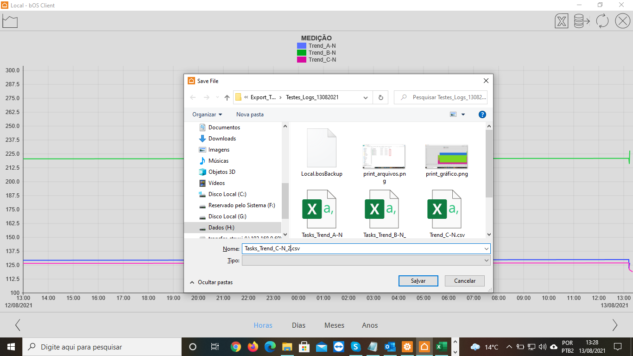Click the database export icon
This screenshot has height=356, width=633.
582,21
